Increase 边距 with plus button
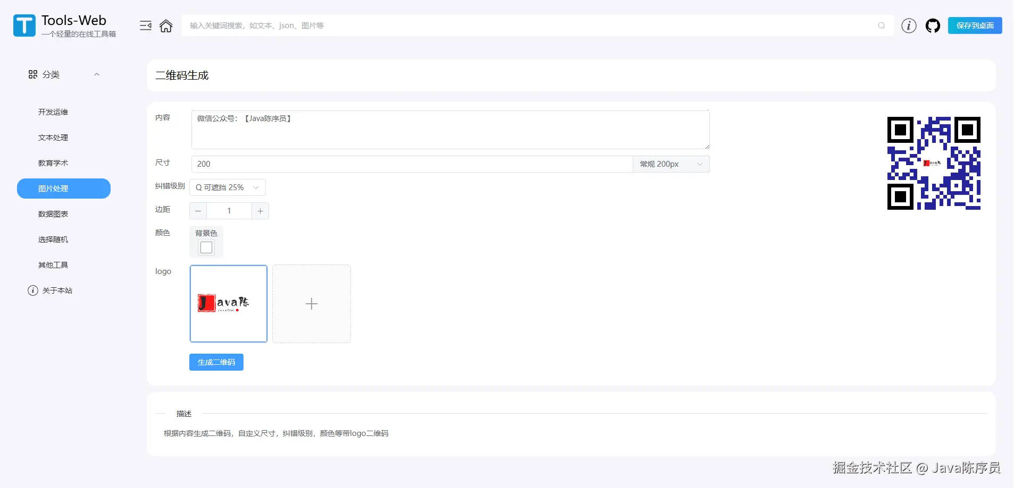The height and width of the screenshot is (488, 1014). coord(260,211)
